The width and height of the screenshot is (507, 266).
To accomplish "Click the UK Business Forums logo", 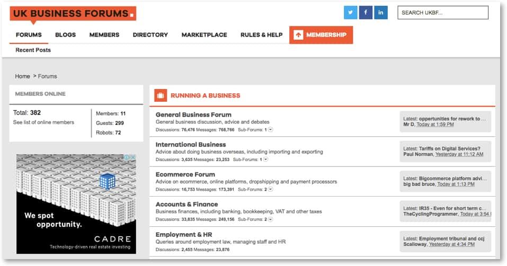I will (73, 14).
